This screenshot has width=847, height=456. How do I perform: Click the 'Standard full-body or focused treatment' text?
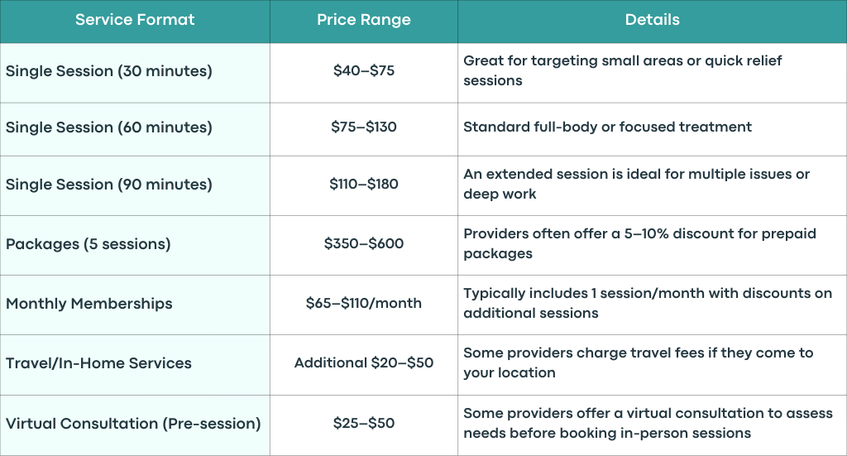pyautogui.click(x=607, y=127)
